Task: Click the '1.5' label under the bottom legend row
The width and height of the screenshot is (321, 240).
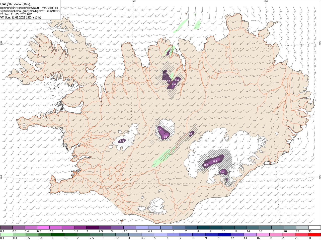Action: coord(66,238)
